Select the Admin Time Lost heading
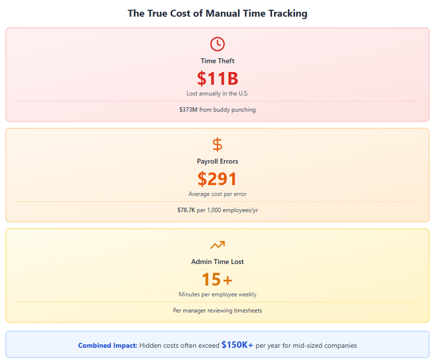The width and height of the screenshot is (435, 361). click(217, 262)
